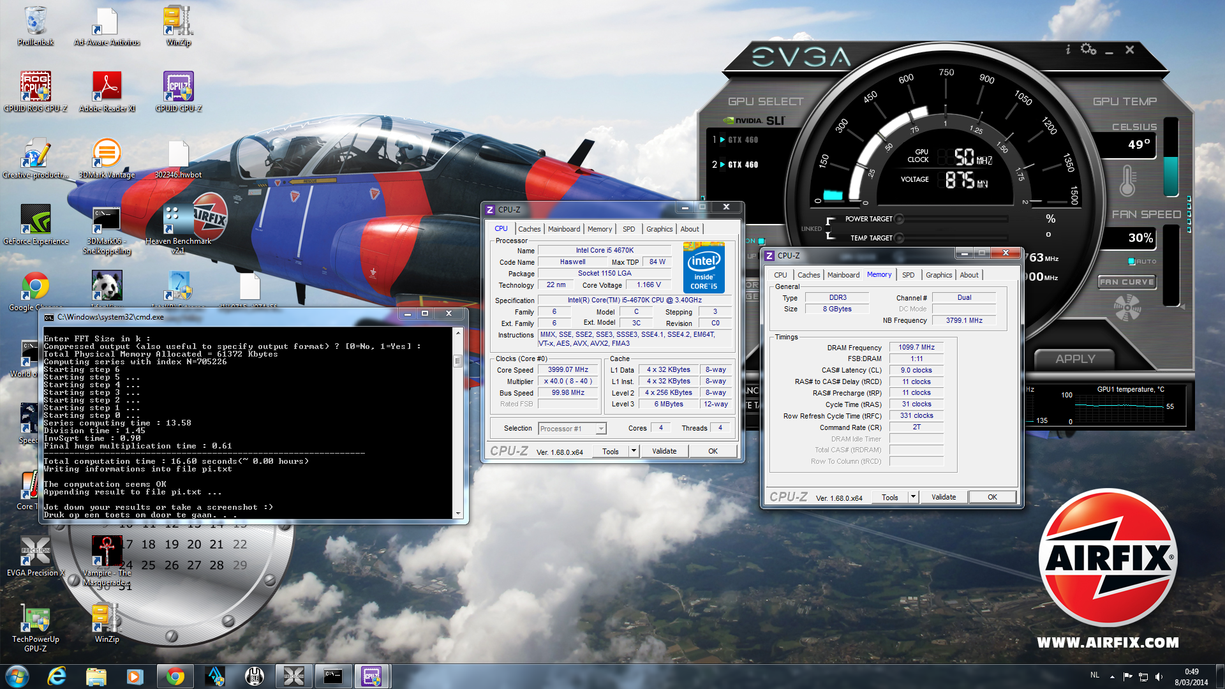Screen dimensions: 1225x689
Task: Click Validate in CPU-Z Memory window
Action: click(944, 497)
